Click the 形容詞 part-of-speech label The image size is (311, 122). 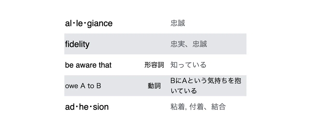[x=154, y=65]
